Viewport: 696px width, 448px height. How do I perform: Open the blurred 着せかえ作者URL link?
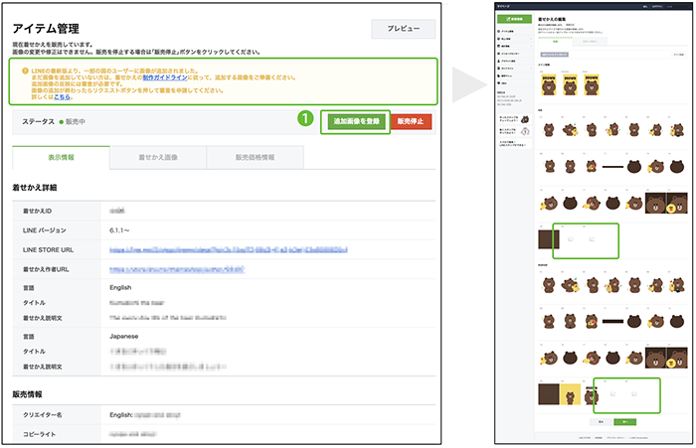tap(177, 269)
